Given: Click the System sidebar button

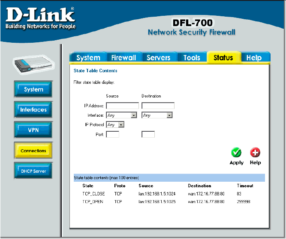Looking at the screenshot, I should [x=33, y=89].
